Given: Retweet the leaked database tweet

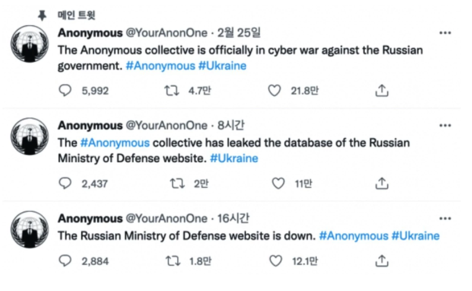Looking at the screenshot, I should (177, 183).
